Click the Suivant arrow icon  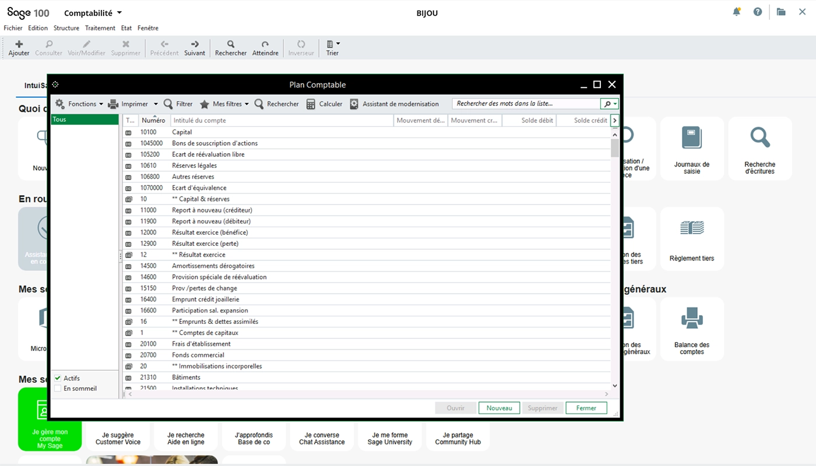click(x=195, y=44)
